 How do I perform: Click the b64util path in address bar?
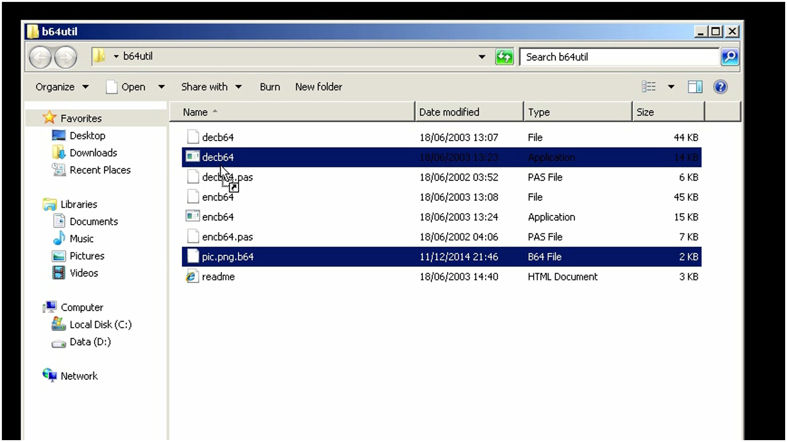click(138, 56)
